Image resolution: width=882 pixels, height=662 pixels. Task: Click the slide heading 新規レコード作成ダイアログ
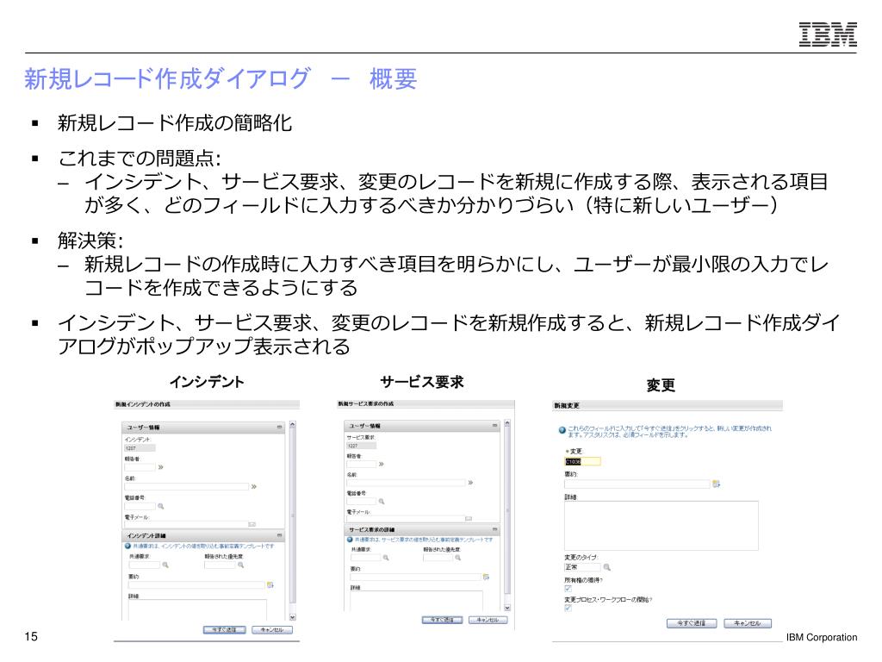coord(167,78)
